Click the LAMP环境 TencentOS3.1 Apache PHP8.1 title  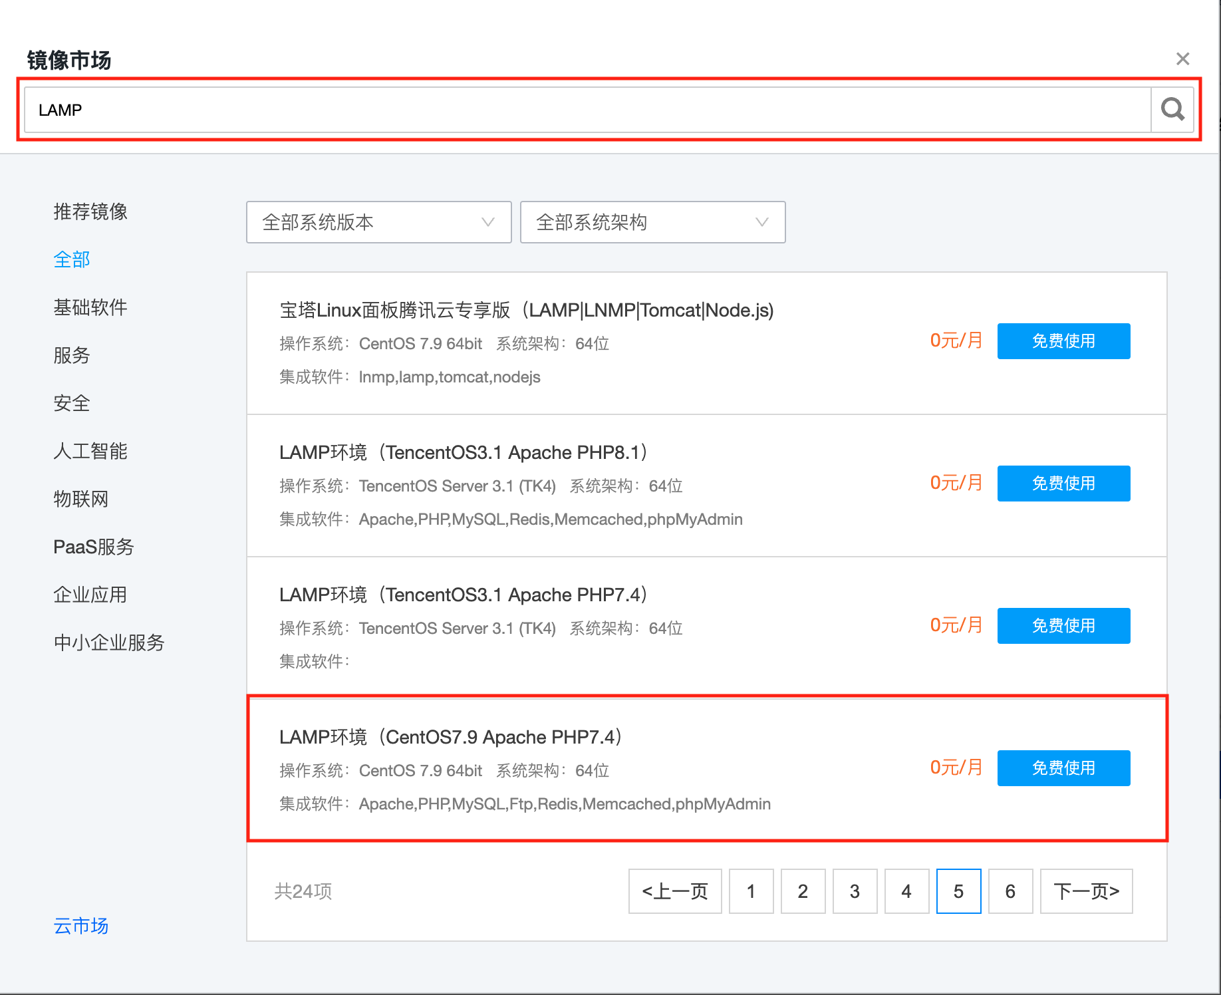(464, 452)
